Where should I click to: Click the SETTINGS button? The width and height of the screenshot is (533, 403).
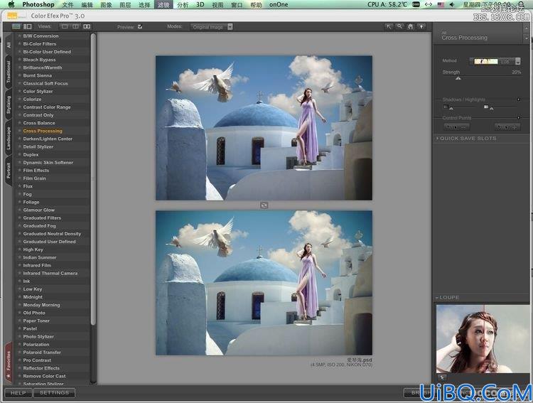55,393
